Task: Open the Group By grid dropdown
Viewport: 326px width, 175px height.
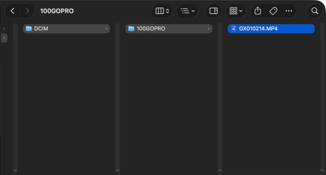Action: (236, 11)
